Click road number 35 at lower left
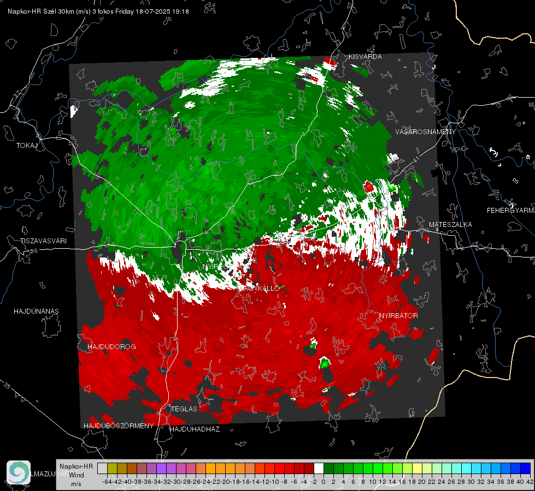The image size is (535, 491). tap(7, 386)
